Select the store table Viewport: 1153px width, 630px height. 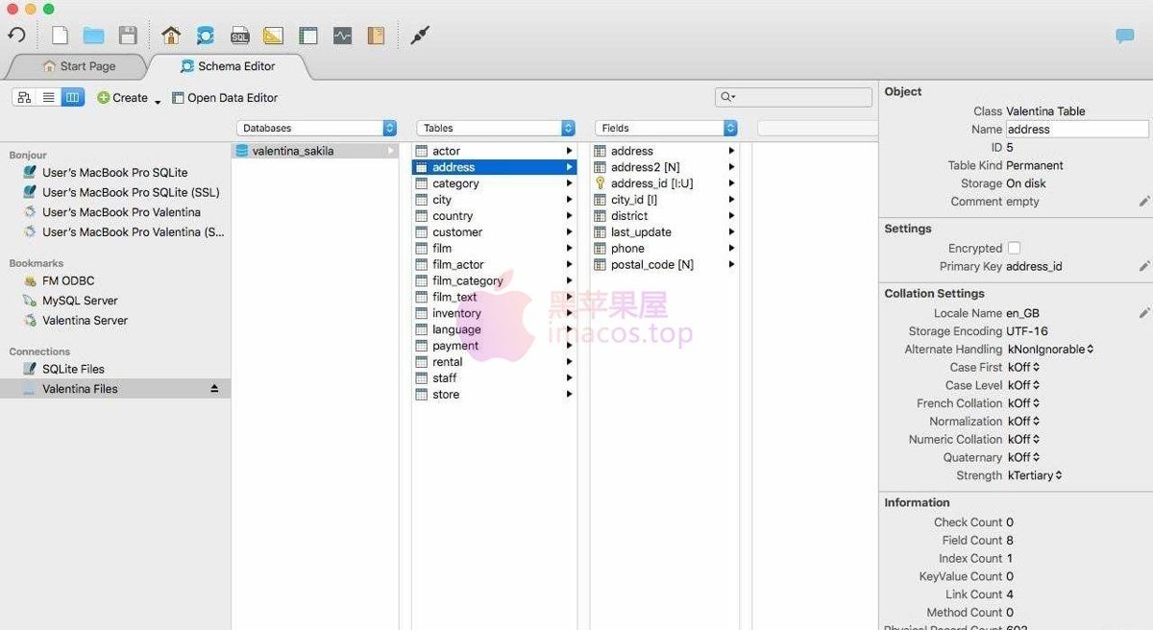click(494, 395)
